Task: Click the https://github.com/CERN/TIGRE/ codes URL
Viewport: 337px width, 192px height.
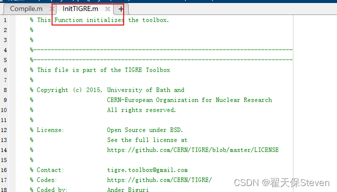Action: tap(159, 180)
